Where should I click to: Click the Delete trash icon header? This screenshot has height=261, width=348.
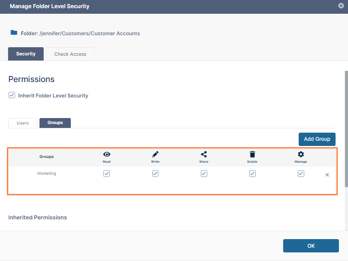(x=252, y=155)
